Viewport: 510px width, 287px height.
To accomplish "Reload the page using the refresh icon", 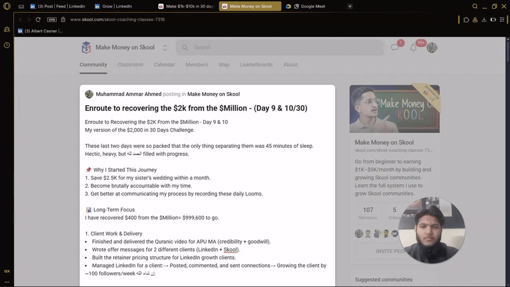I will tap(38, 20).
